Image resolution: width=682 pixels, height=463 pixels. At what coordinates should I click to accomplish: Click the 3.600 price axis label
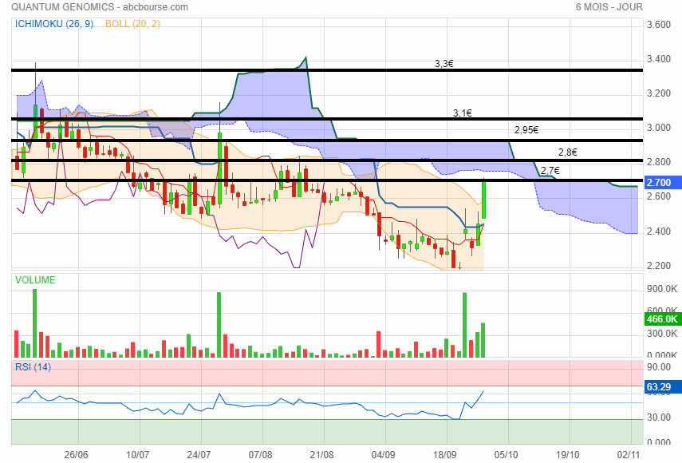659,25
